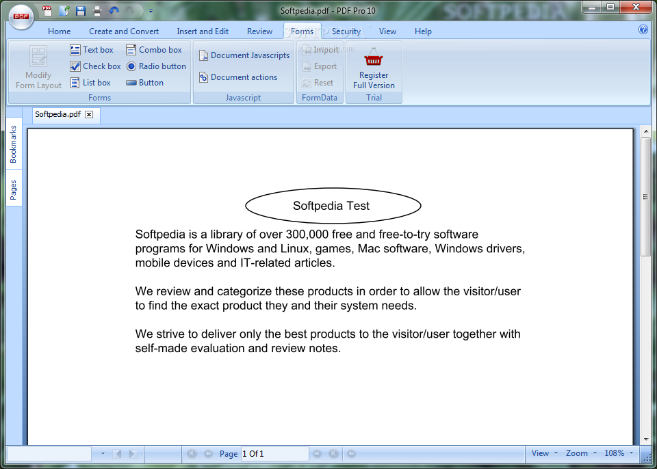Open dropdown arrow beside status bar empty field
The image size is (657, 469).
(103, 453)
